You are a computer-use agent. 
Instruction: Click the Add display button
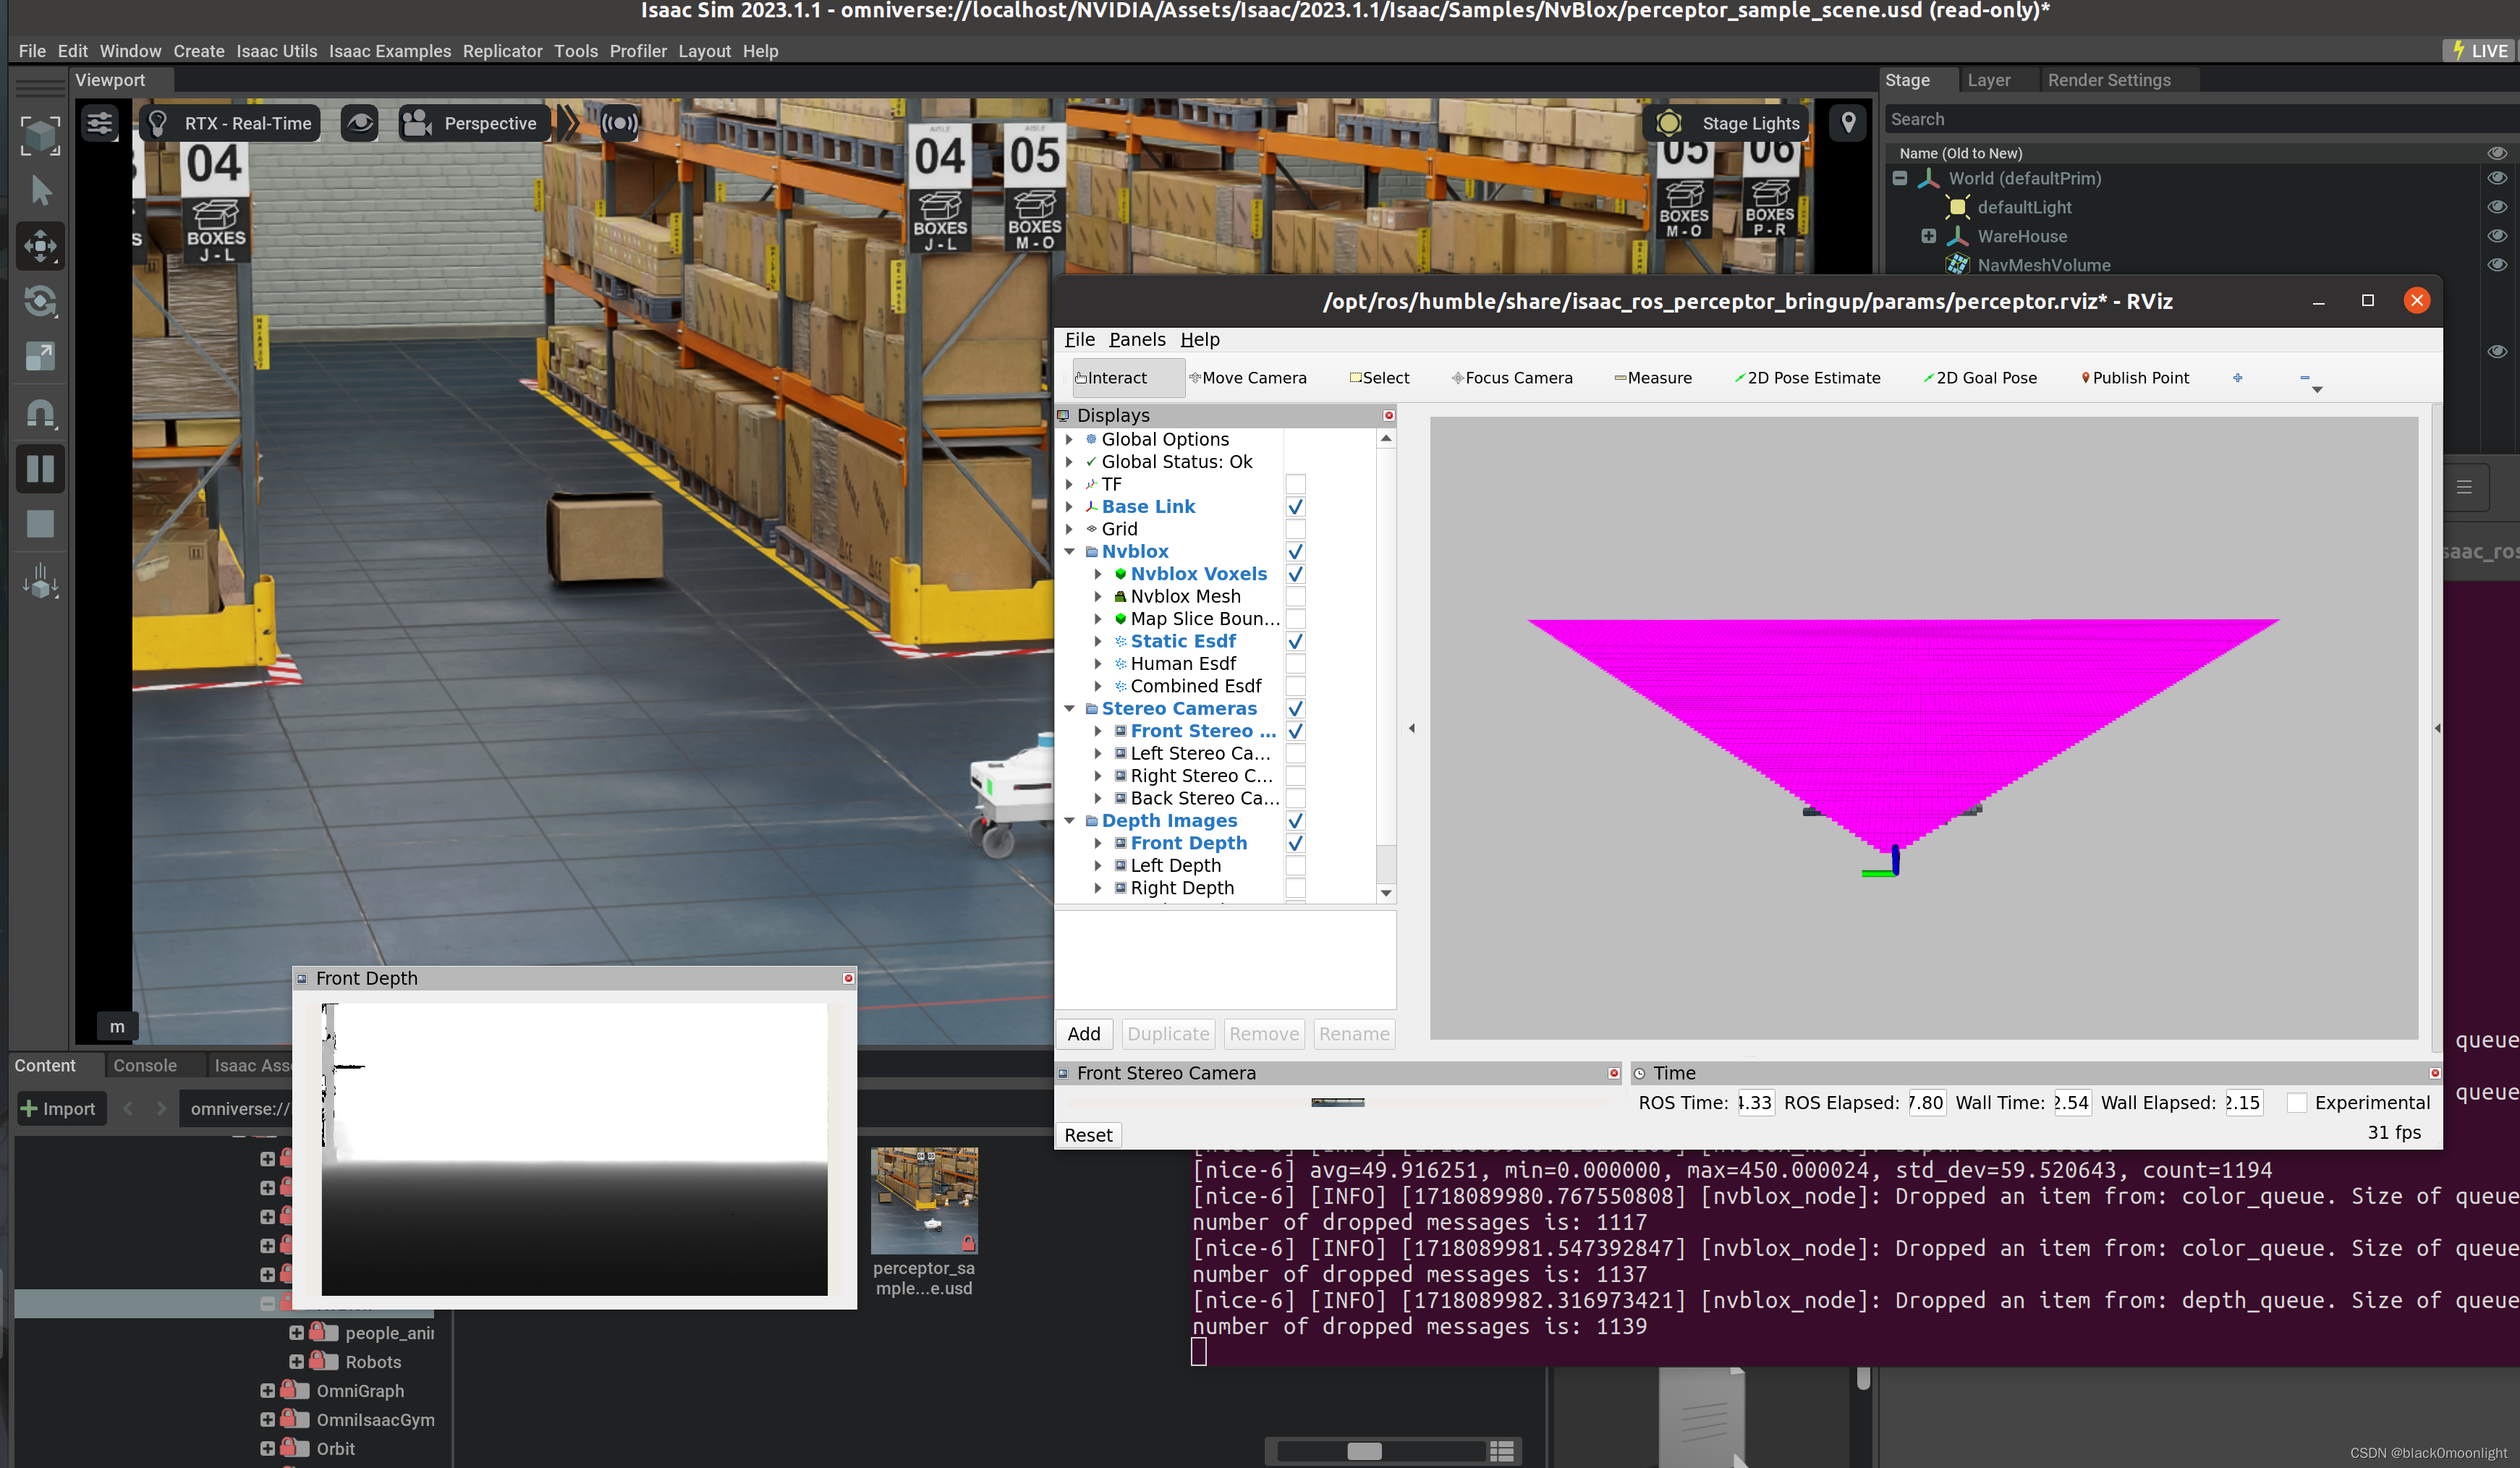tap(1084, 1034)
